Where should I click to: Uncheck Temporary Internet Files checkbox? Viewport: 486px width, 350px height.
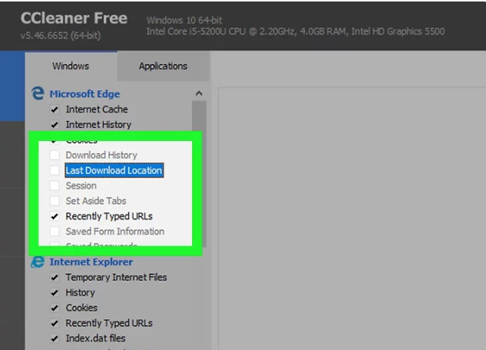pos(54,278)
